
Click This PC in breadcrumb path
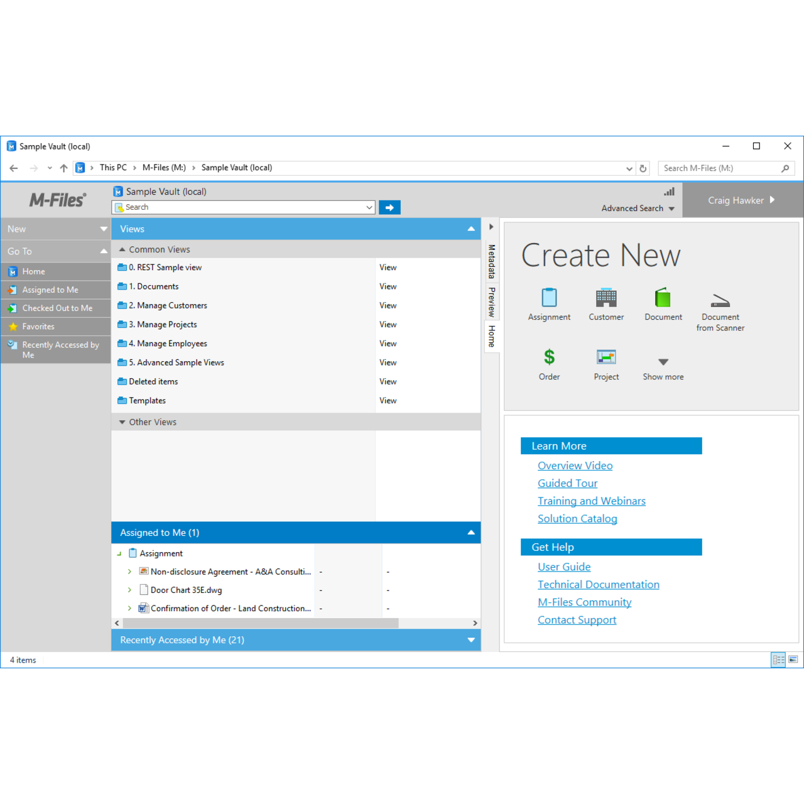tap(113, 168)
